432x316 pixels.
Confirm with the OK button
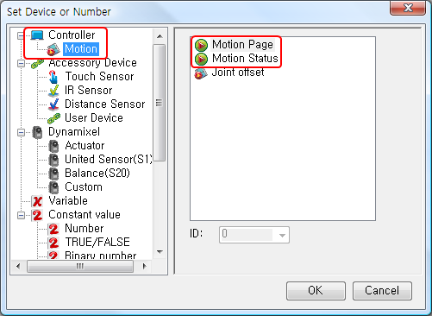pos(316,291)
